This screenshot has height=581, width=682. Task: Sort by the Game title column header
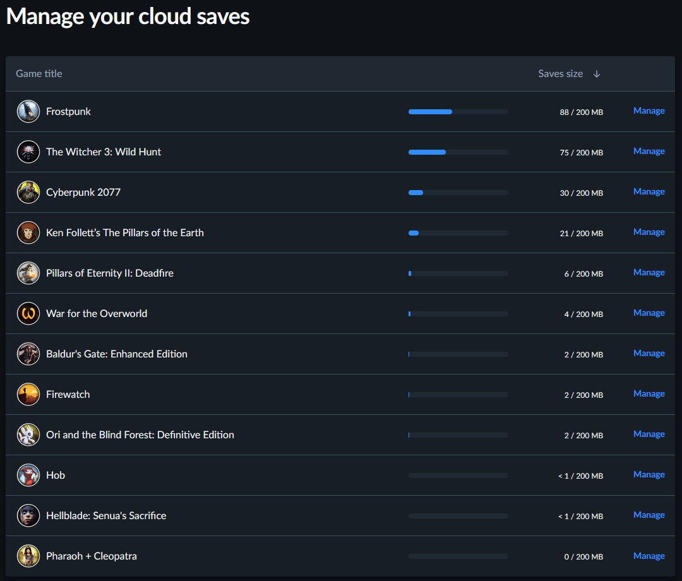pyautogui.click(x=39, y=74)
